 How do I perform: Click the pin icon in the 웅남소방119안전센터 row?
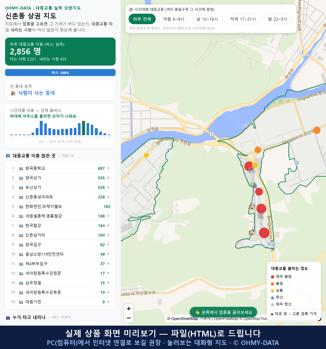tap(108, 254)
